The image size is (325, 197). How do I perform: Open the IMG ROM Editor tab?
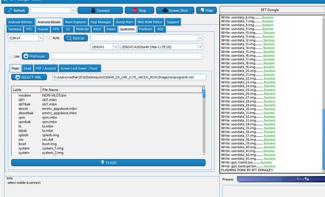pos(150,22)
